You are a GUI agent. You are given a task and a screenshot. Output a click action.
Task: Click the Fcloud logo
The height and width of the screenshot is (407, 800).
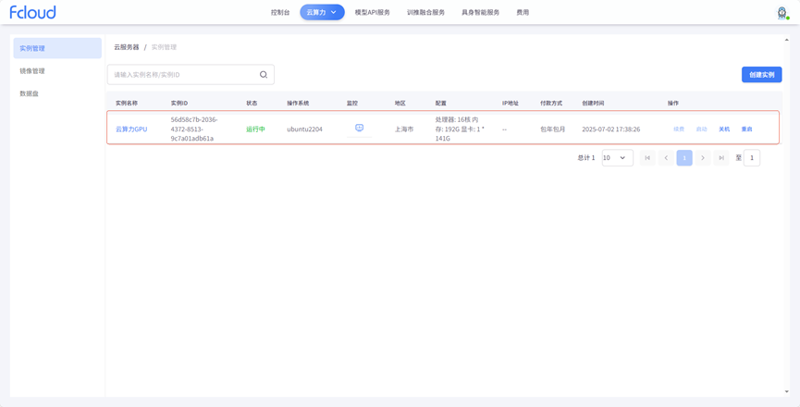click(32, 12)
